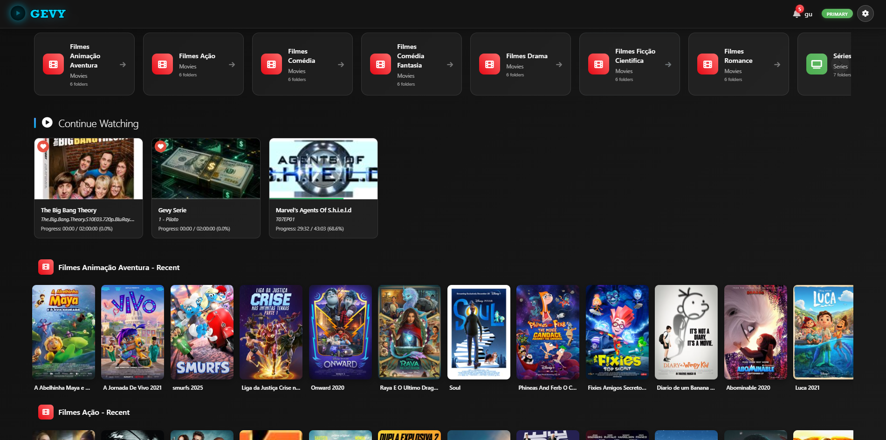Click the Continue Watching play icon
This screenshot has width=886, height=440.
coord(47,122)
